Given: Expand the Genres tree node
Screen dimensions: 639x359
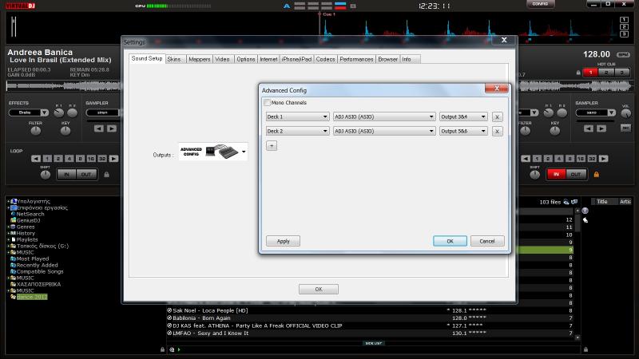Looking at the screenshot, I should [x=8, y=227].
